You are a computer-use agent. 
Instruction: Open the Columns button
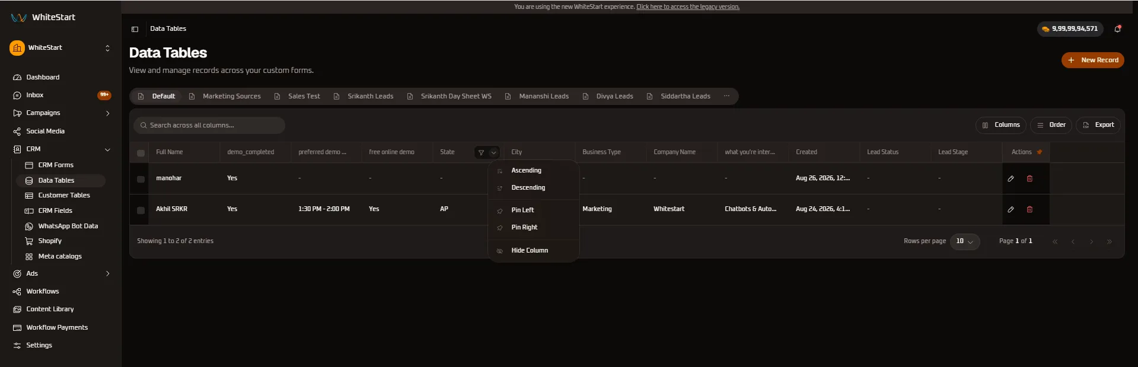1001,125
